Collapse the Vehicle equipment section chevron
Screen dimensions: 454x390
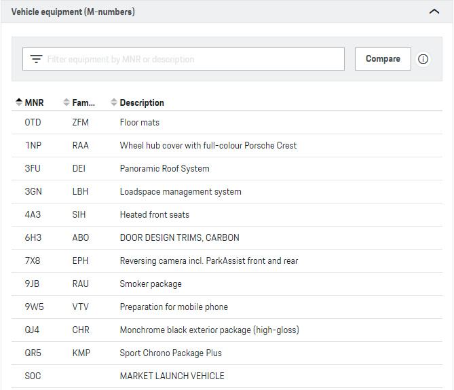click(x=434, y=12)
